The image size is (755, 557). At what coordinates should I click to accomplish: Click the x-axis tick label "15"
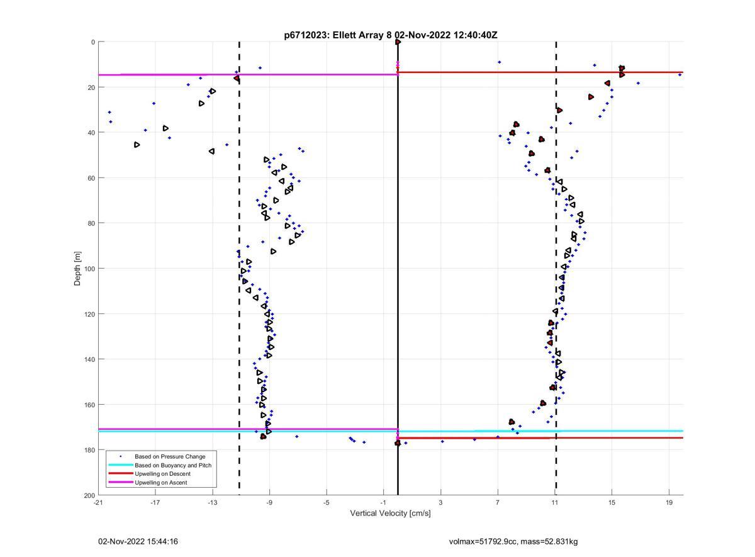tap(612, 502)
